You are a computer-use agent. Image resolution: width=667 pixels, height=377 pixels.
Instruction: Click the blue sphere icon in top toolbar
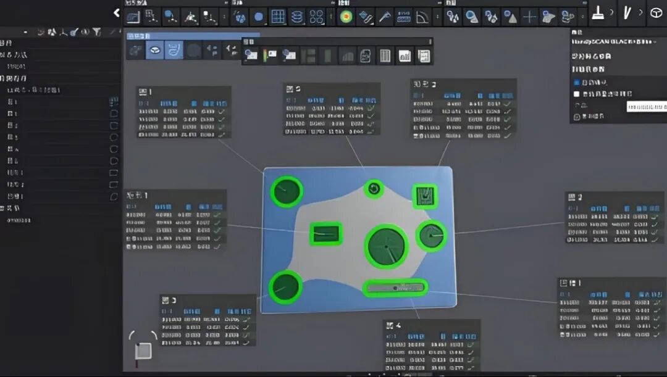coord(258,17)
